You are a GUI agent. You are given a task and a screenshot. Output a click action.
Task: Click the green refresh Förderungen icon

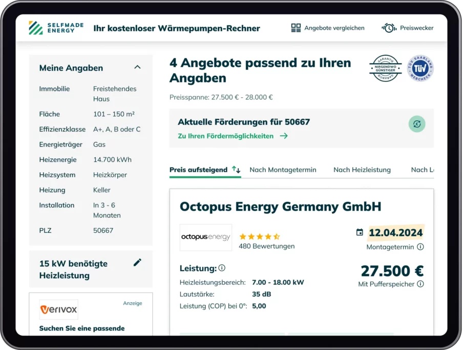click(417, 124)
